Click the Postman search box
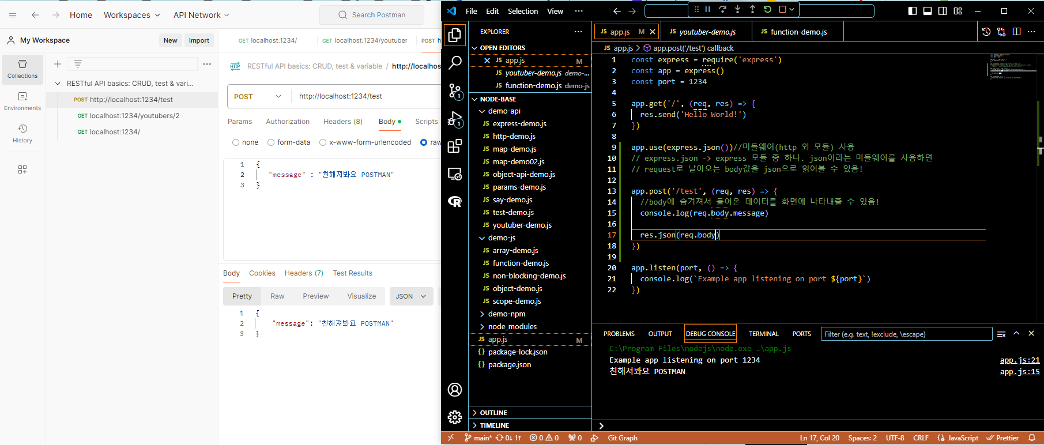Screen dimensions: 1044x445 pos(372,15)
